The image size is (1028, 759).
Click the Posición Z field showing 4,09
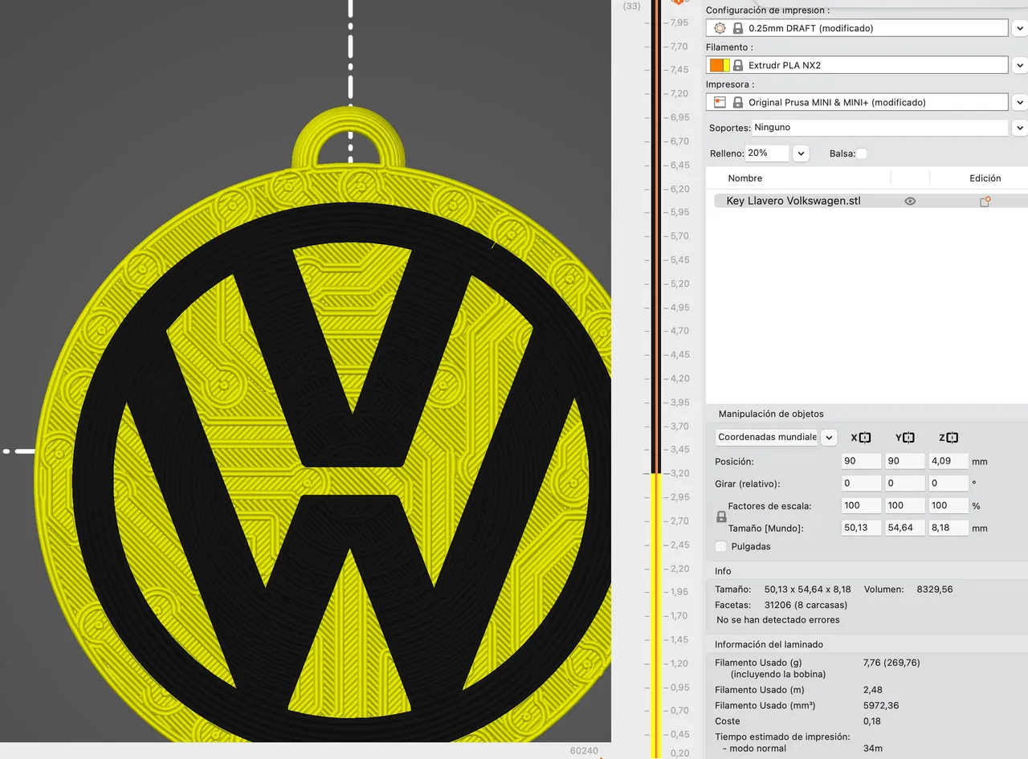pos(948,462)
